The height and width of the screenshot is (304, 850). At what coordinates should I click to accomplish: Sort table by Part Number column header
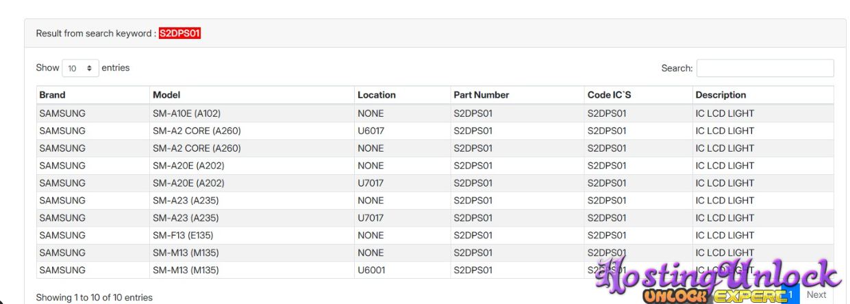point(481,95)
